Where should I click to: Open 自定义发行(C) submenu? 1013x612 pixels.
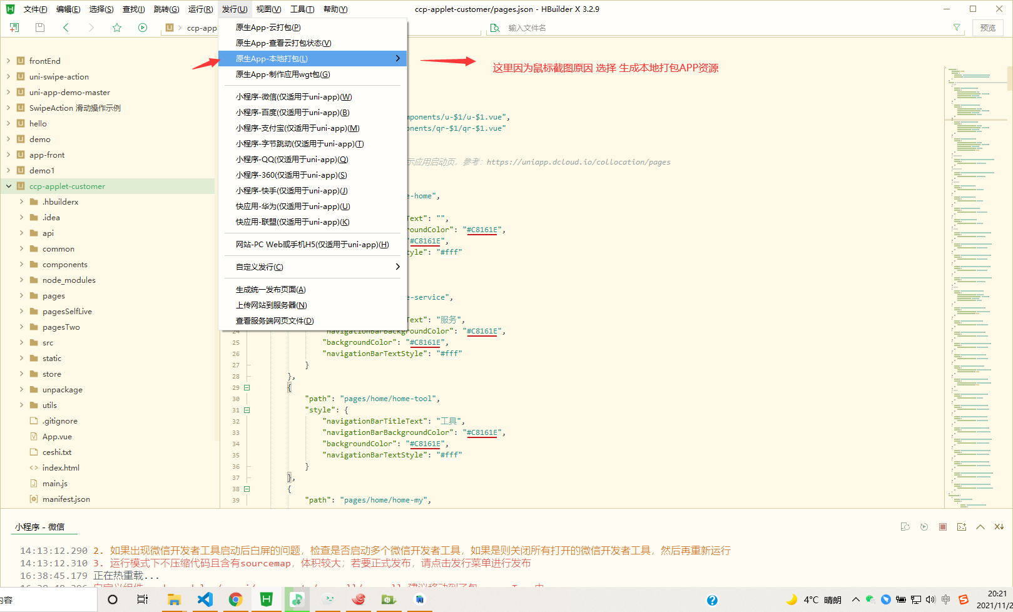312,267
